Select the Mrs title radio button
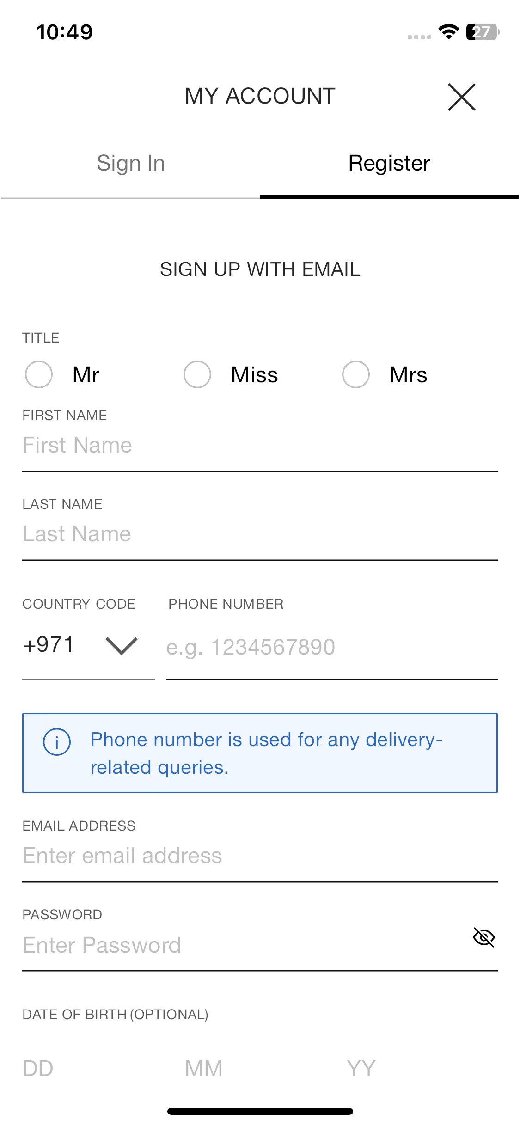Screen dimensions: 520x1126 356,374
